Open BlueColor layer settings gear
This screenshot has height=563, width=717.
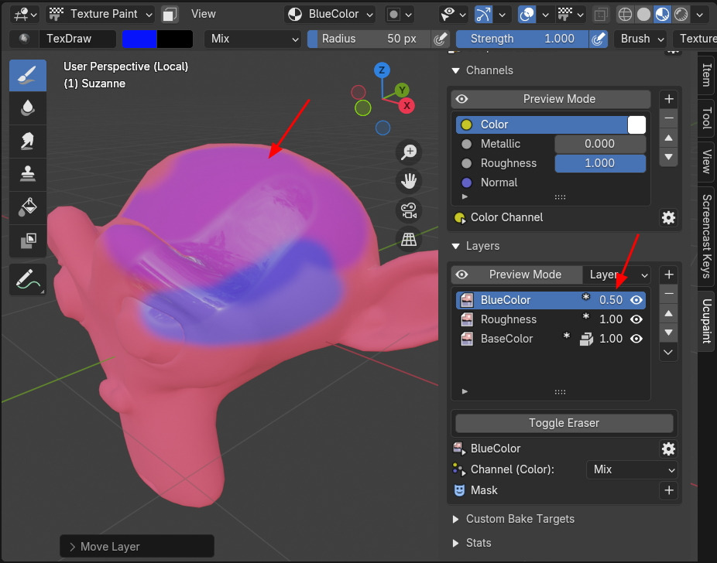pyautogui.click(x=668, y=449)
